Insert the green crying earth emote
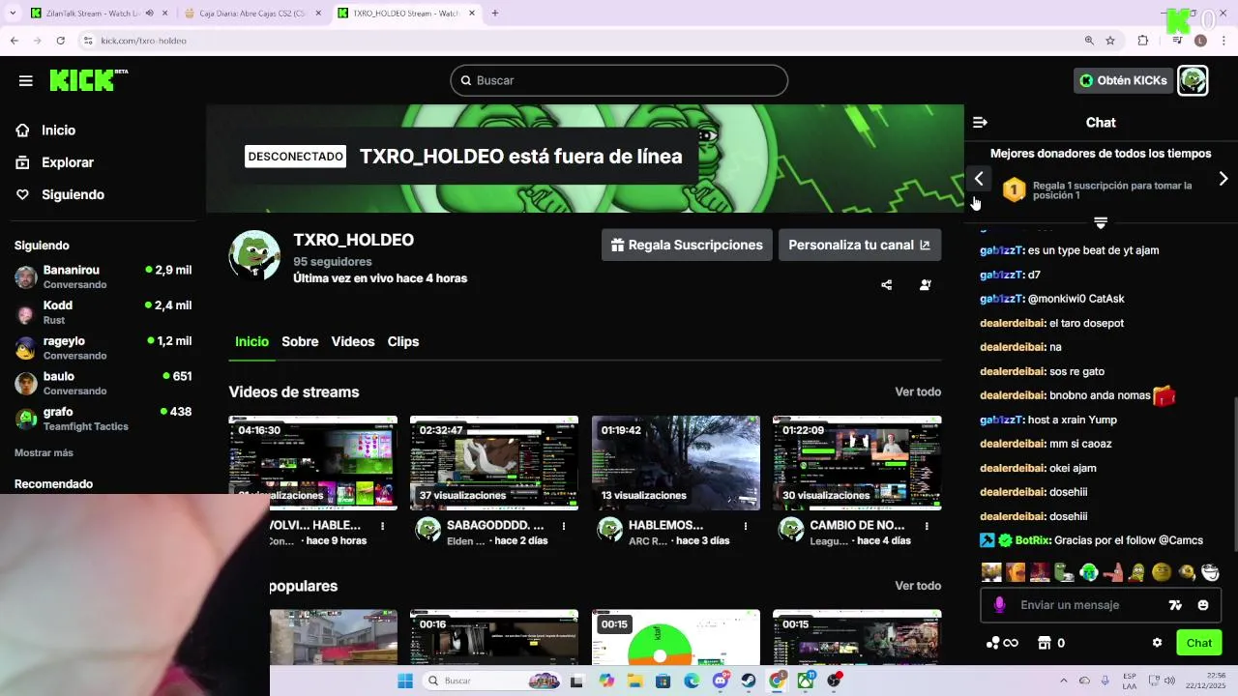Image resolution: width=1238 pixels, height=696 pixels. [x=1089, y=572]
